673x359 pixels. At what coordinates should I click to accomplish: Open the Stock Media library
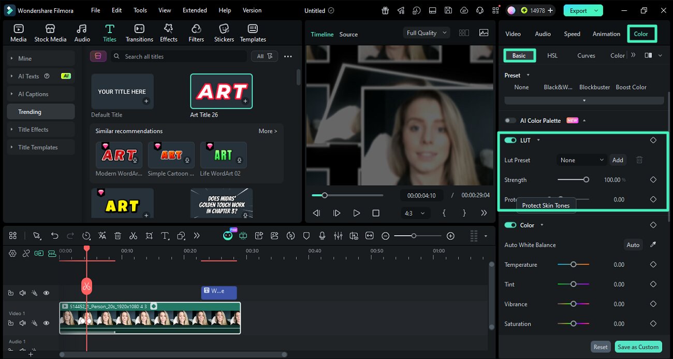tap(50, 33)
